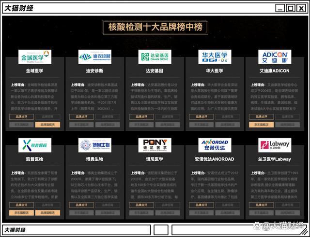Click 达安基因 grey 京东旗舰店 button
This screenshot has width=310, height=237.
pos(141,125)
